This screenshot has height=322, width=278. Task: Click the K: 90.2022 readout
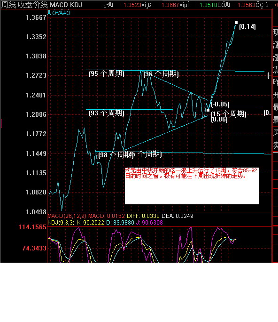[90, 223]
